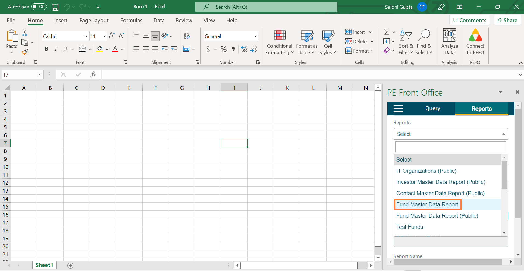Viewport: 524px width, 271px height.
Task: Click the report search input field
Action: [x=450, y=147]
